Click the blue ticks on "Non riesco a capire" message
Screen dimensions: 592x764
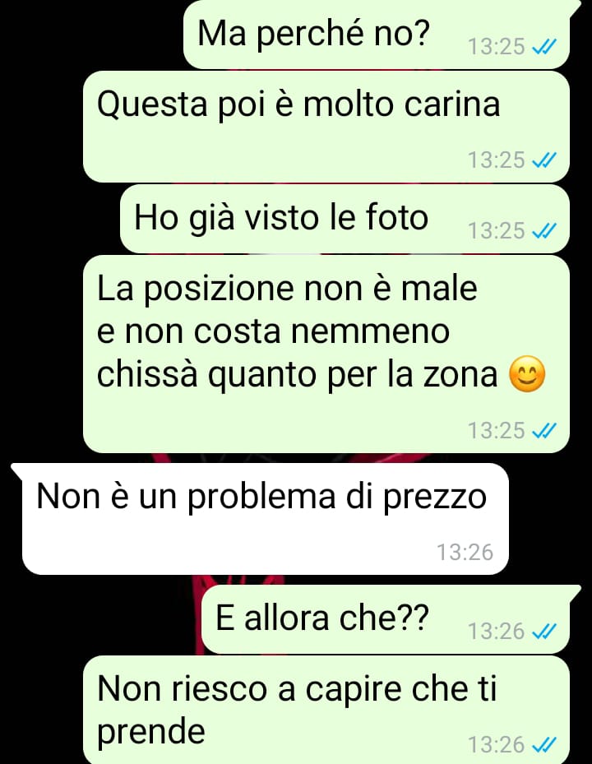point(543,744)
